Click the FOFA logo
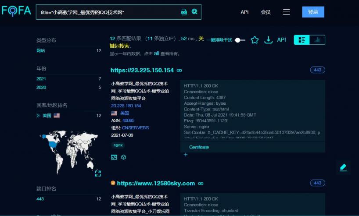This screenshot has width=359, height=216. point(16,11)
